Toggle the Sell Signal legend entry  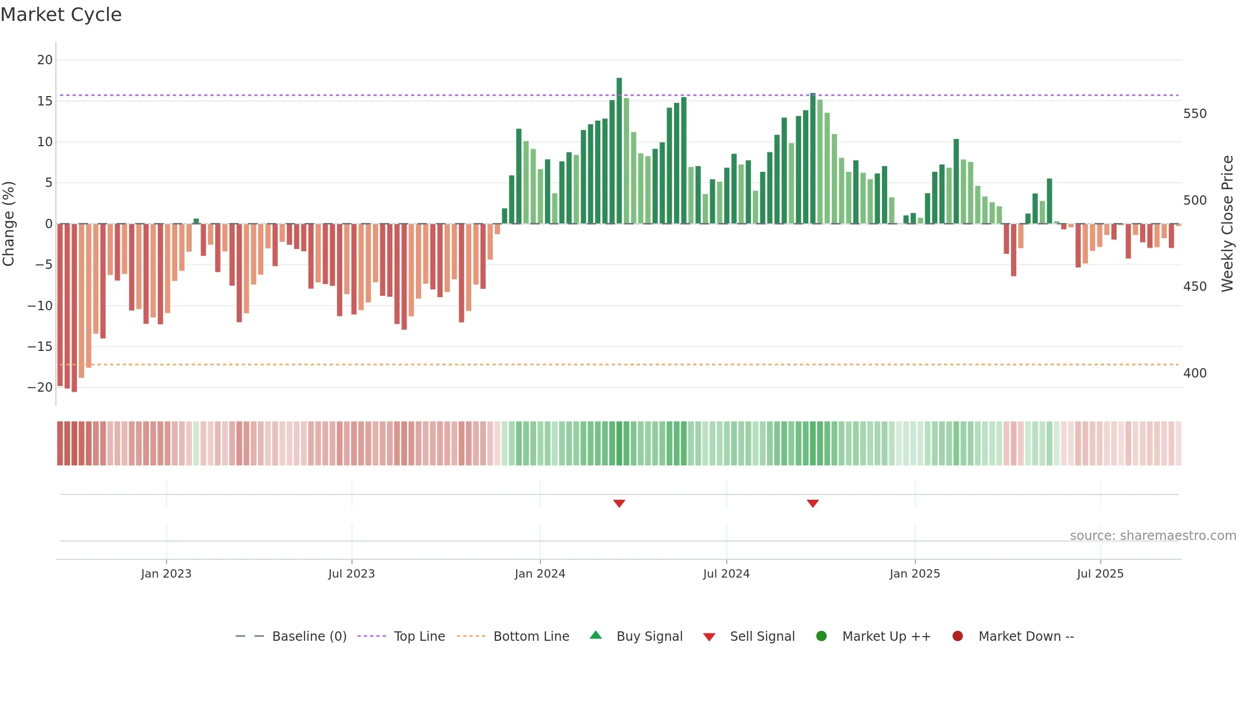click(749, 636)
